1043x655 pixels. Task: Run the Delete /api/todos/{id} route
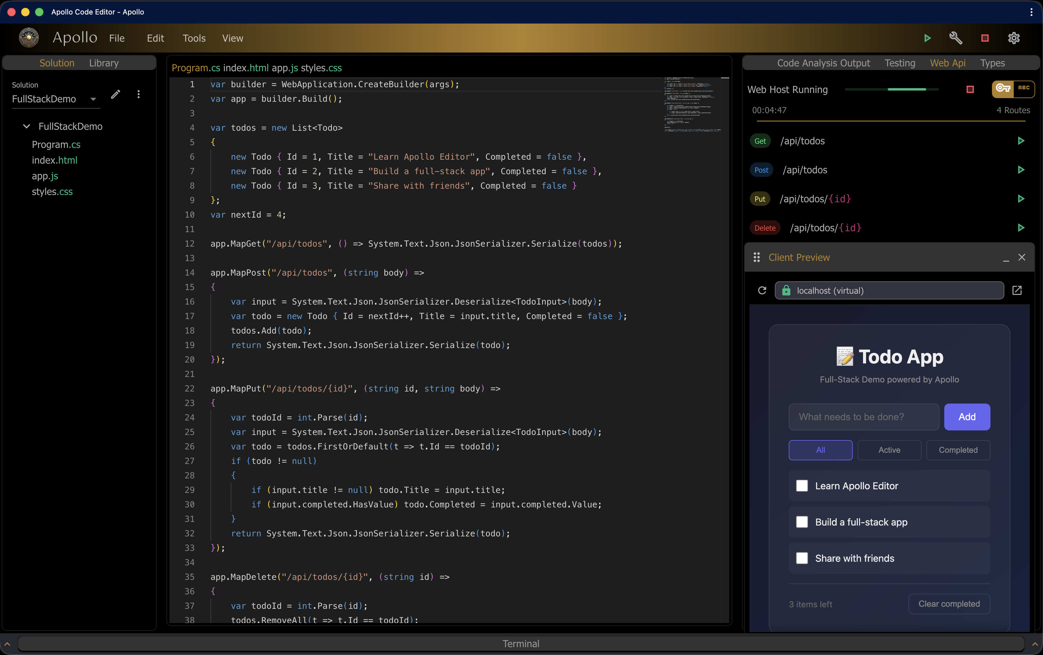pyautogui.click(x=1021, y=228)
